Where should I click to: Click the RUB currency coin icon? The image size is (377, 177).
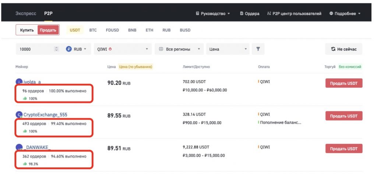click(69, 49)
